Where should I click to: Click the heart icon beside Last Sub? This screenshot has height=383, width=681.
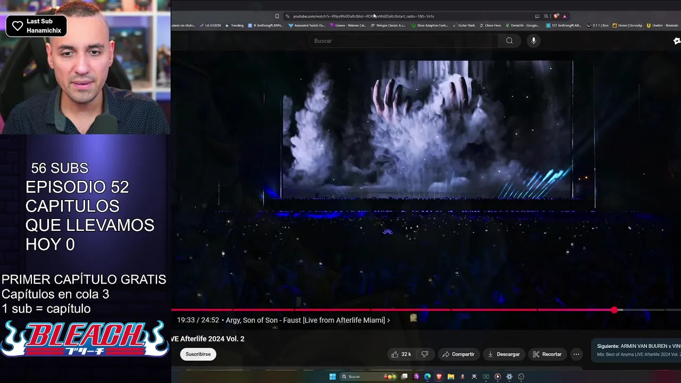point(18,26)
